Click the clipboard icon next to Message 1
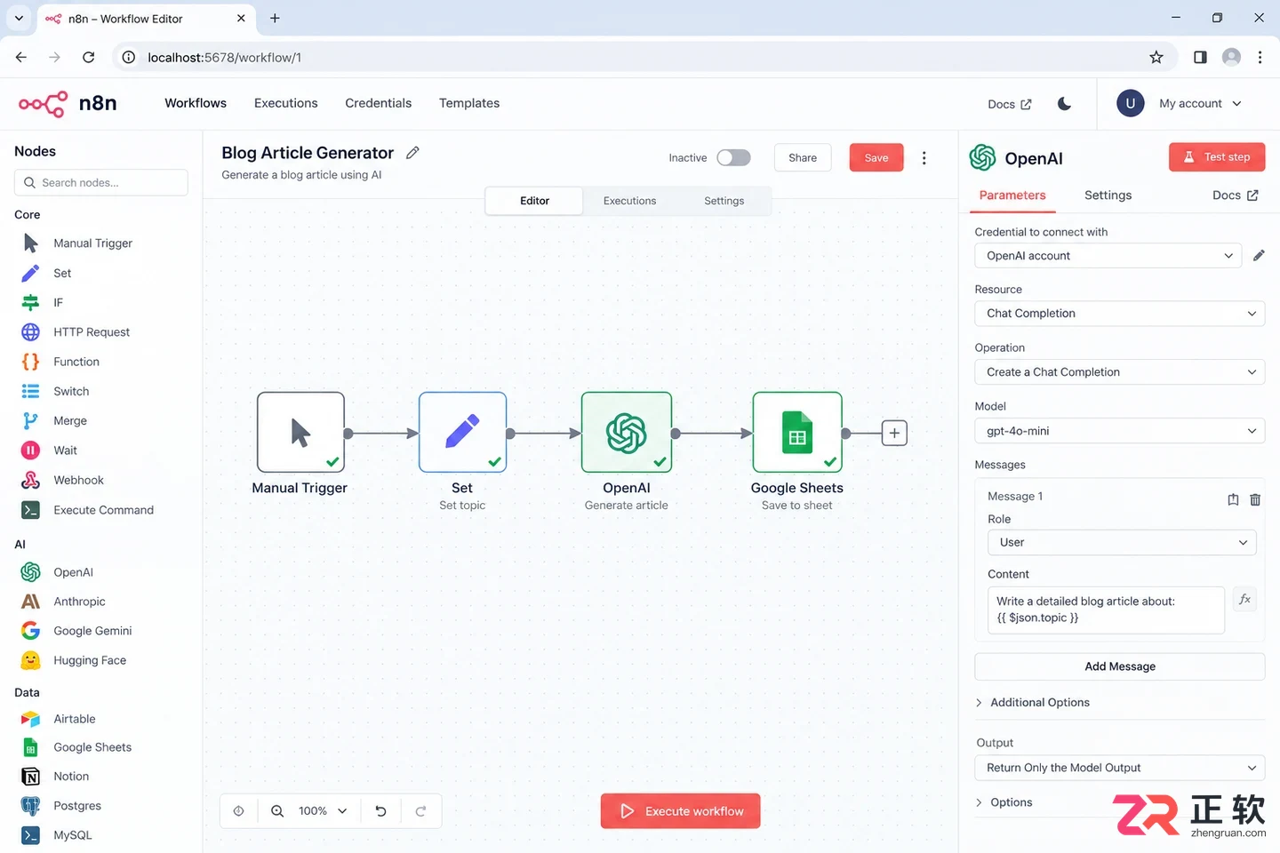The image size is (1280, 853). [x=1233, y=499]
